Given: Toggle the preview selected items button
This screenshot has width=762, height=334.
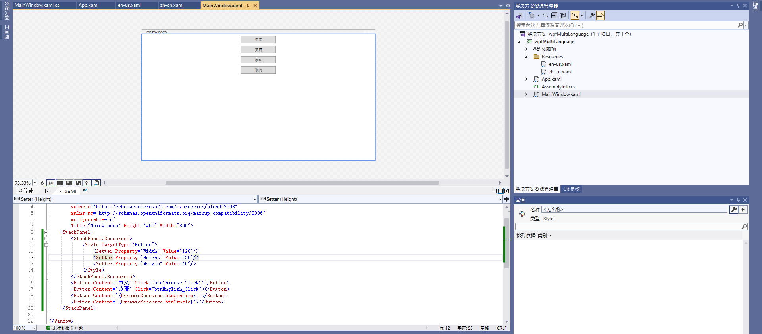Looking at the screenshot, I should coord(600,15).
